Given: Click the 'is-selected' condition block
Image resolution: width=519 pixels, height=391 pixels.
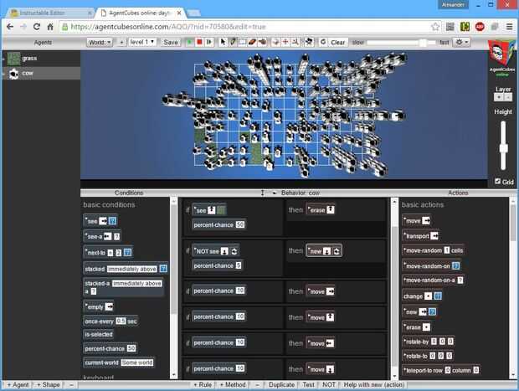Looking at the screenshot, I should pyautogui.click(x=99, y=334).
